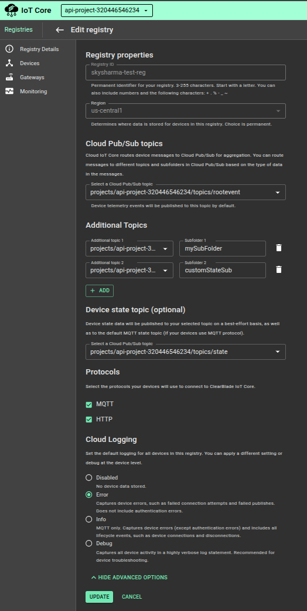Select the Debug logging radio button
Image resolution: width=307 pixels, height=611 pixels.
[x=89, y=543]
